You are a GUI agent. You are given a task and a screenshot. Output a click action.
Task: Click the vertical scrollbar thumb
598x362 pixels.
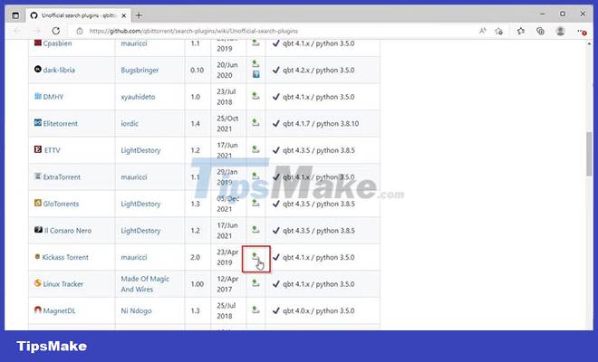click(x=589, y=154)
